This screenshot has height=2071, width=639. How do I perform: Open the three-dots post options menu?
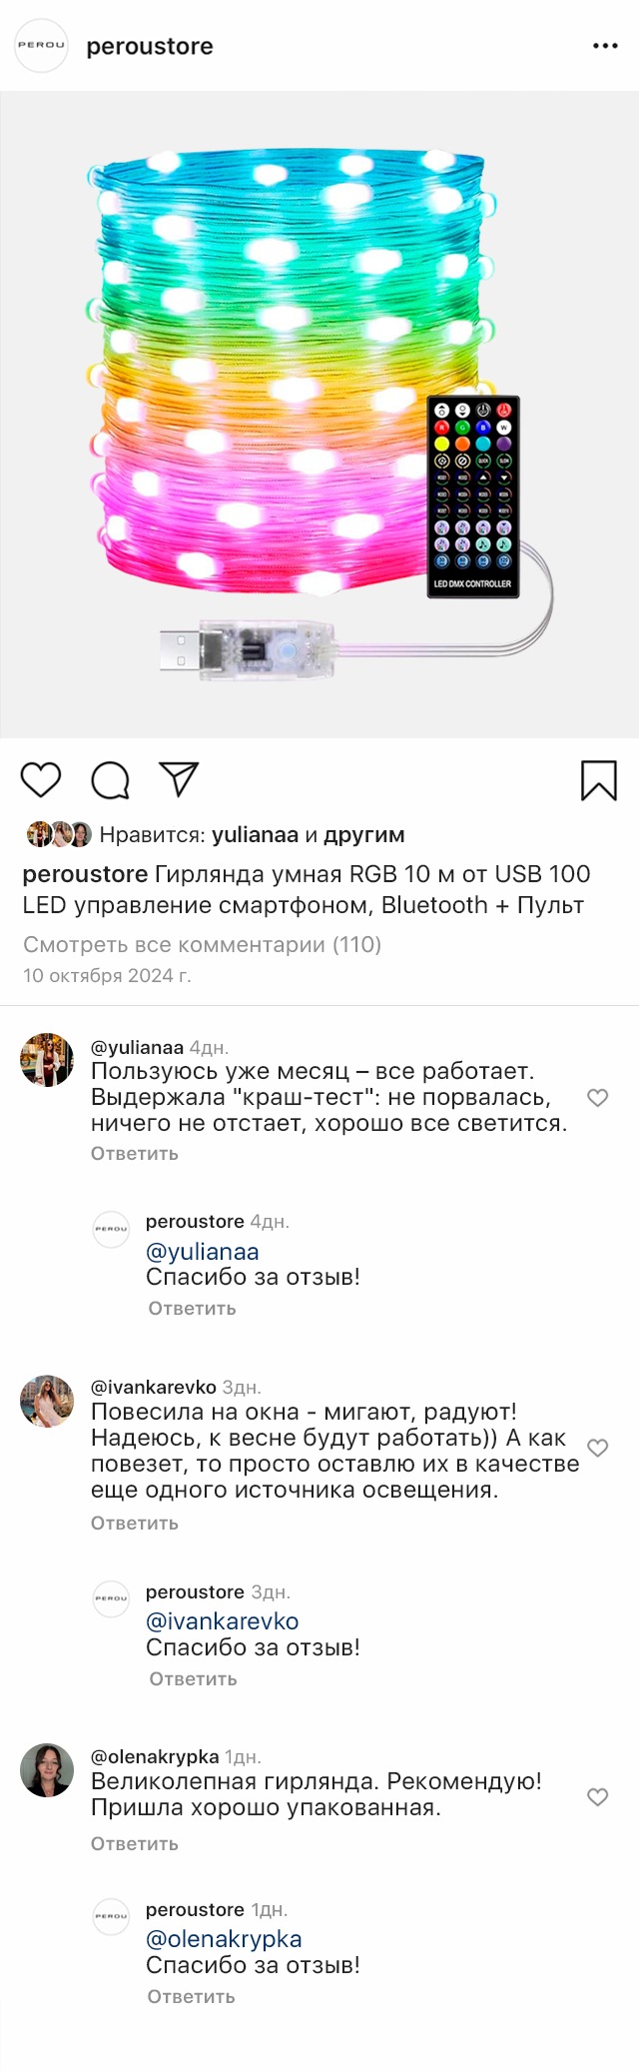605,46
